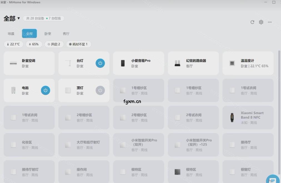Click the Xiaomi Smart Band 8 NFC text

click(x=252, y=115)
